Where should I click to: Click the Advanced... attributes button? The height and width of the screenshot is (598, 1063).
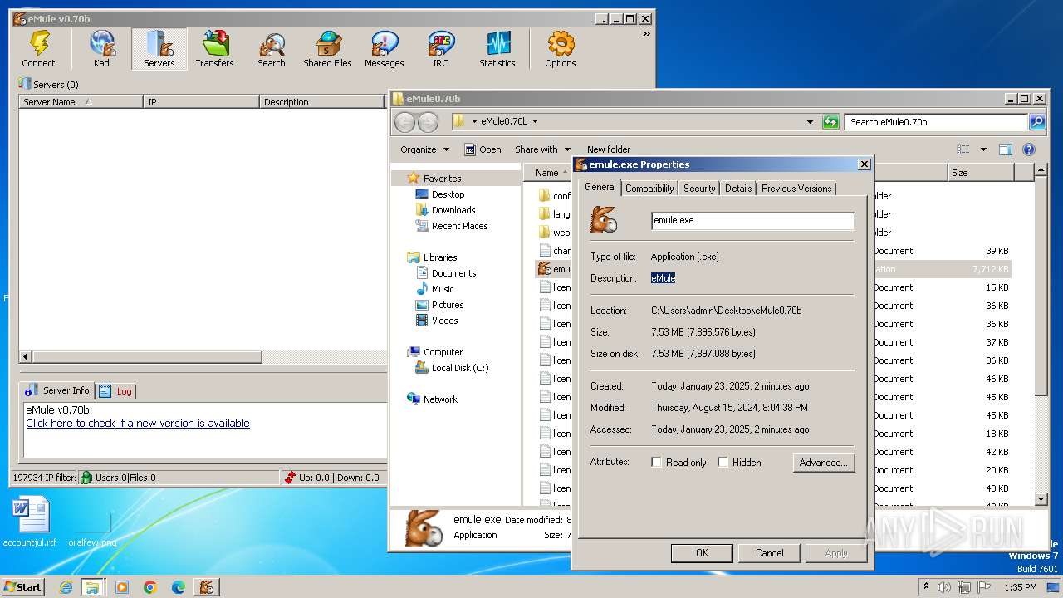point(823,463)
